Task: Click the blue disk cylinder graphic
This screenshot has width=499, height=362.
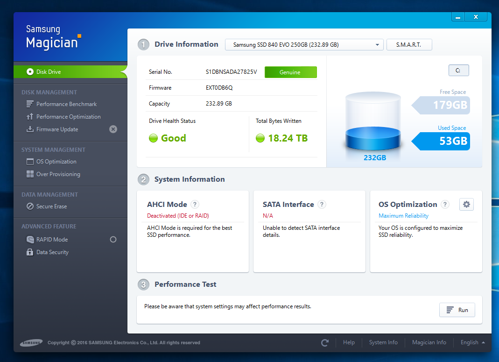Action: click(x=373, y=121)
